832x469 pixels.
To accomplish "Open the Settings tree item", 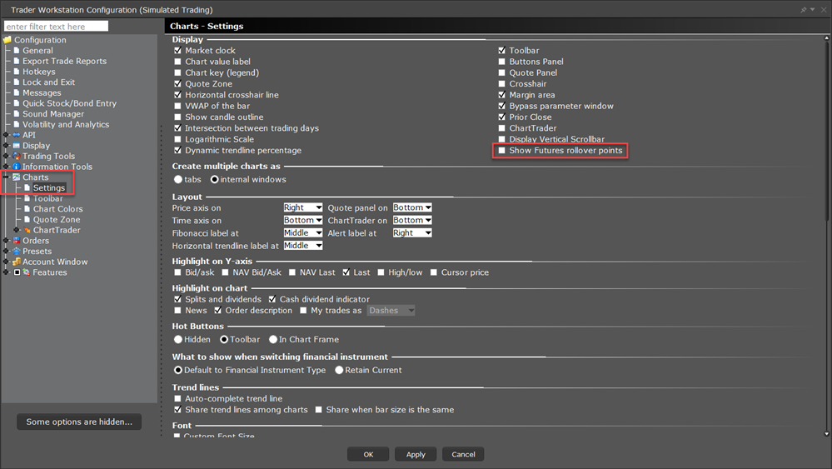I will click(x=49, y=187).
